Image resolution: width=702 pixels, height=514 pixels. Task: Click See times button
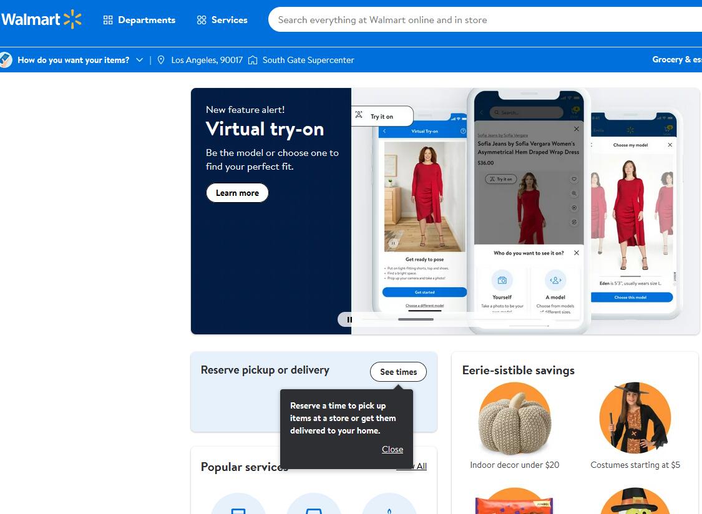pyautogui.click(x=399, y=372)
